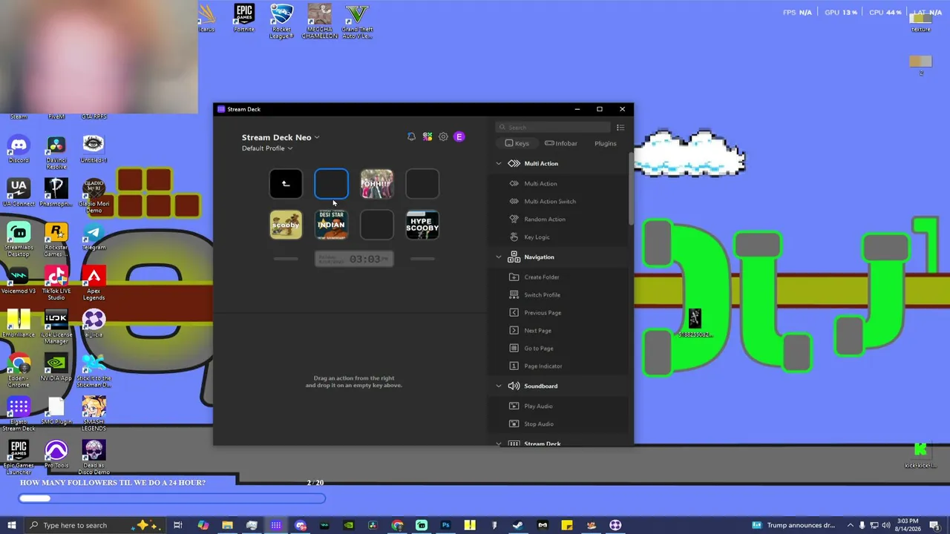This screenshot has width=950, height=534.
Task: Open Stream Deck settings gear
Action: 443,137
